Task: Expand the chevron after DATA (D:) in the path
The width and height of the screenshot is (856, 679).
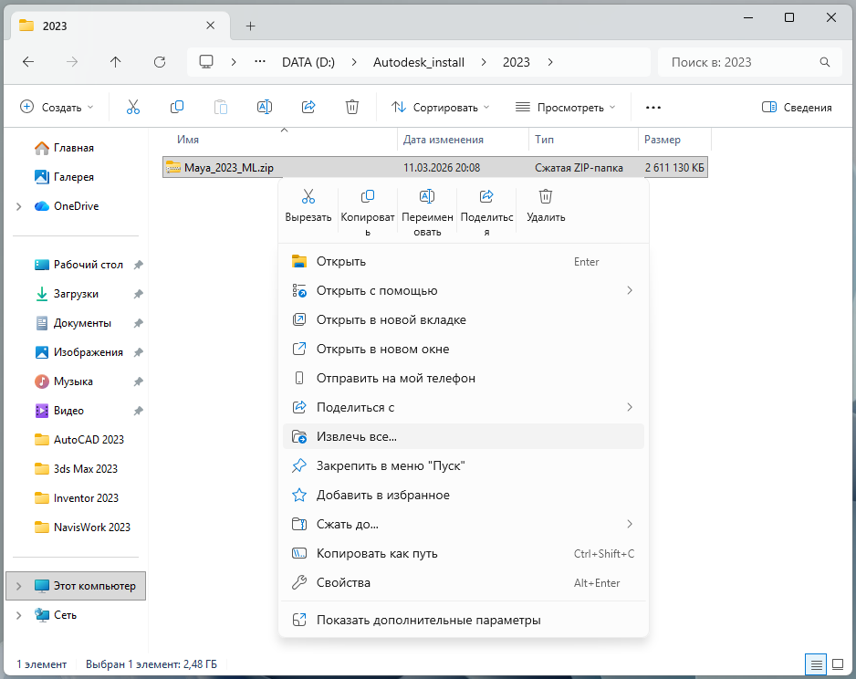Action: 354,62
